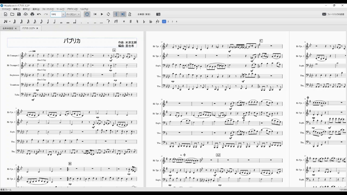Image resolution: width=347 pixels, height=195 pixels.
Task: Open the zoom level dropdown arrow
Action: [63, 14]
